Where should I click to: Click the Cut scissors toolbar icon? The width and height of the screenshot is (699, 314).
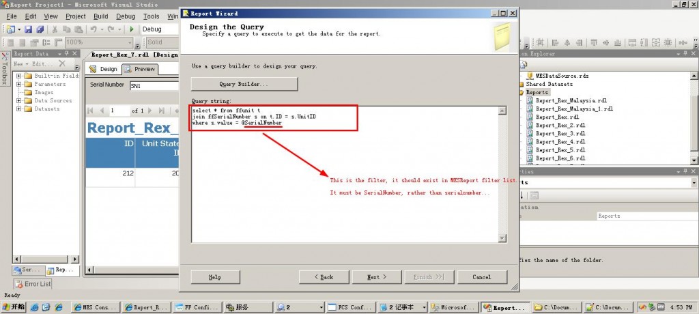click(x=55, y=29)
